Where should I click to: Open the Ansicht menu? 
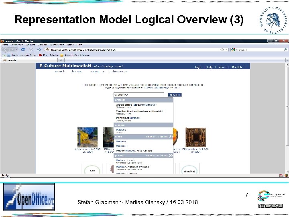tap(31, 45)
